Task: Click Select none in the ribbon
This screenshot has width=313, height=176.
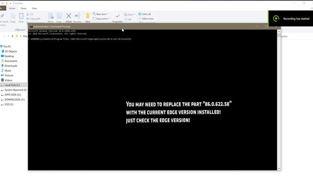Action: point(146,19)
